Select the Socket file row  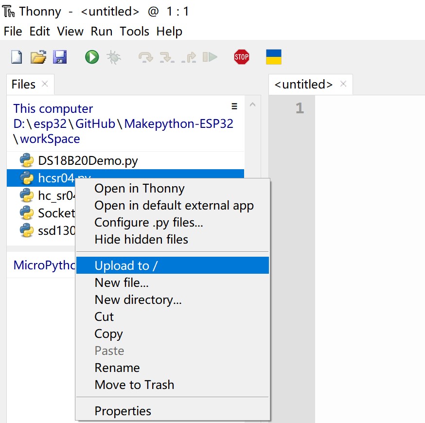tap(41, 213)
